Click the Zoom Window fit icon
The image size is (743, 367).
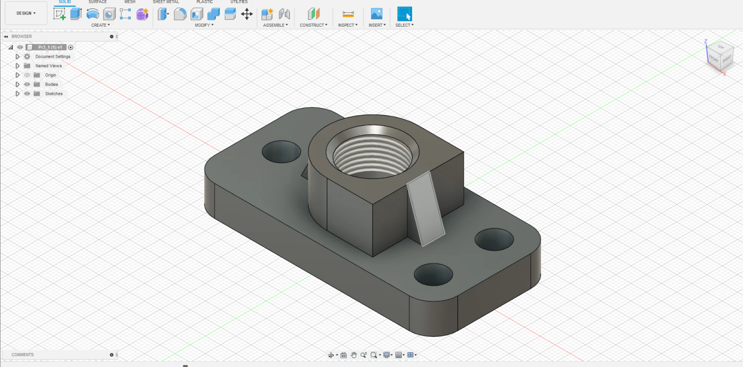coord(374,355)
